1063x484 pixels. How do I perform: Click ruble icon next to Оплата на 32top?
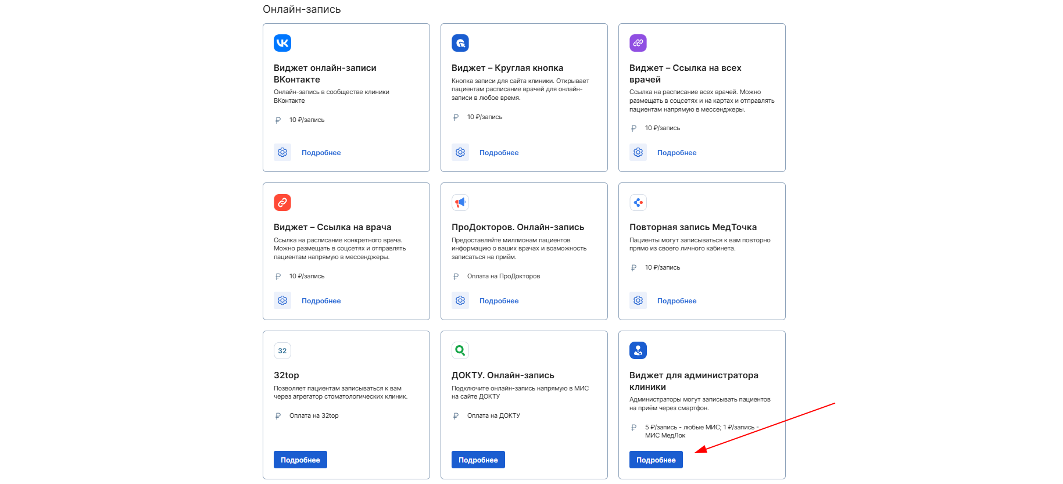pos(278,416)
